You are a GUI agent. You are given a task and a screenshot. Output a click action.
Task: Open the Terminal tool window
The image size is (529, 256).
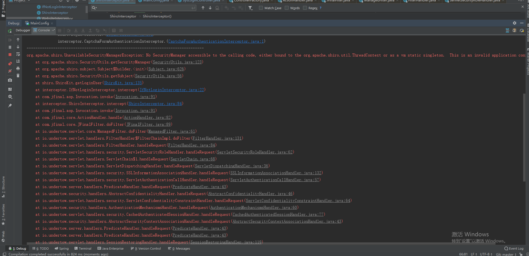pyautogui.click(x=83, y=249)
